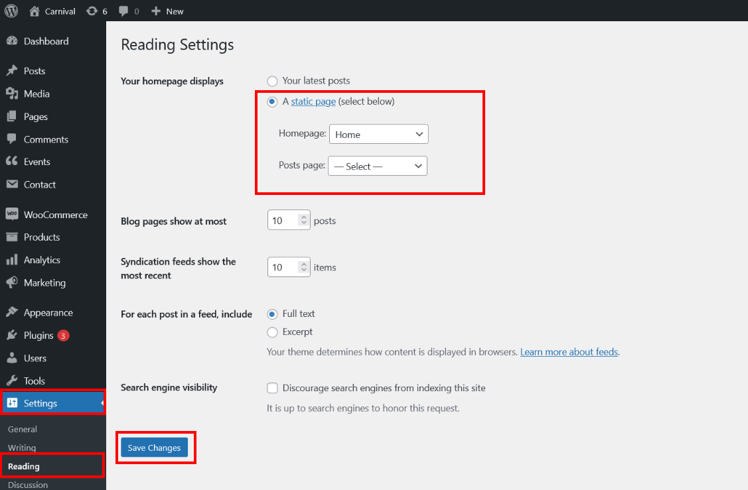Go to General settings submenu
This screenshot has width=748, height=490.
(x=23, y=429)
